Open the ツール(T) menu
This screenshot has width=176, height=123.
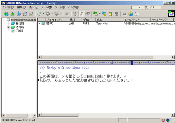tap(60, 7)
